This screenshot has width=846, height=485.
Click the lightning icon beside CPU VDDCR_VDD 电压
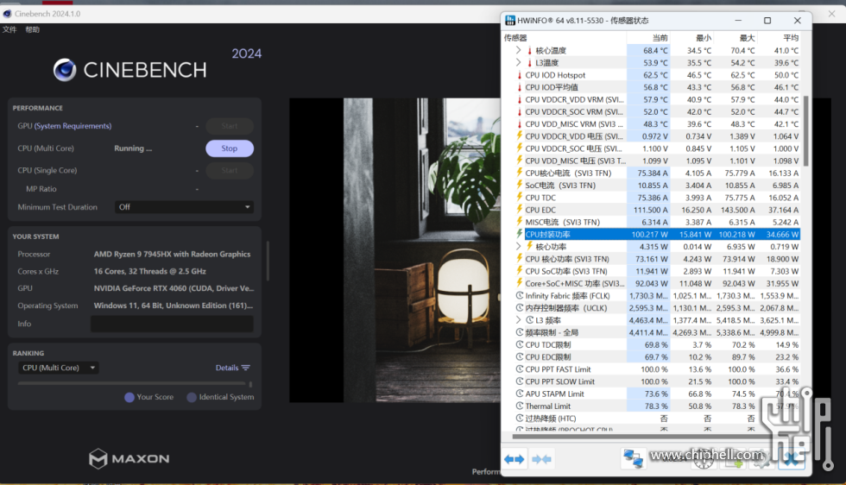coord(520,136)
